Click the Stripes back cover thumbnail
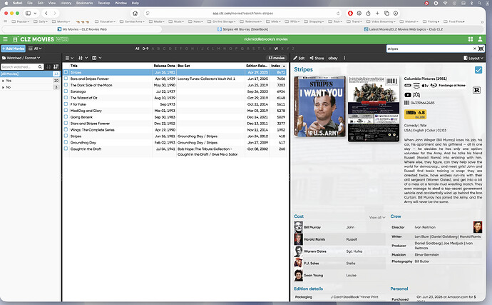 click(x=374, y=109)
